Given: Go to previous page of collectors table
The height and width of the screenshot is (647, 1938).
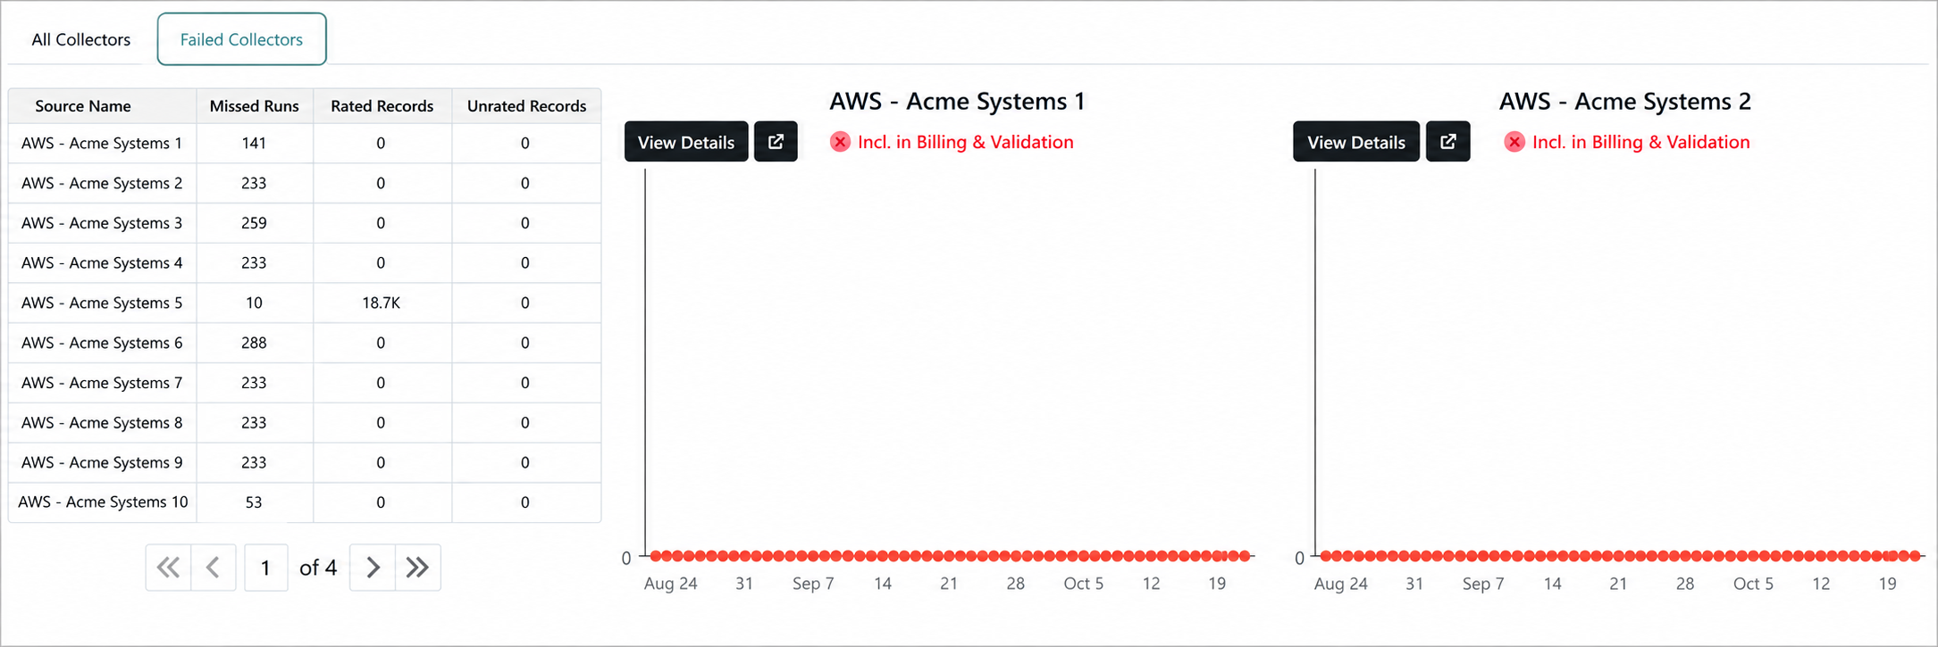Looking at the screenshot, I should [214, 568].
